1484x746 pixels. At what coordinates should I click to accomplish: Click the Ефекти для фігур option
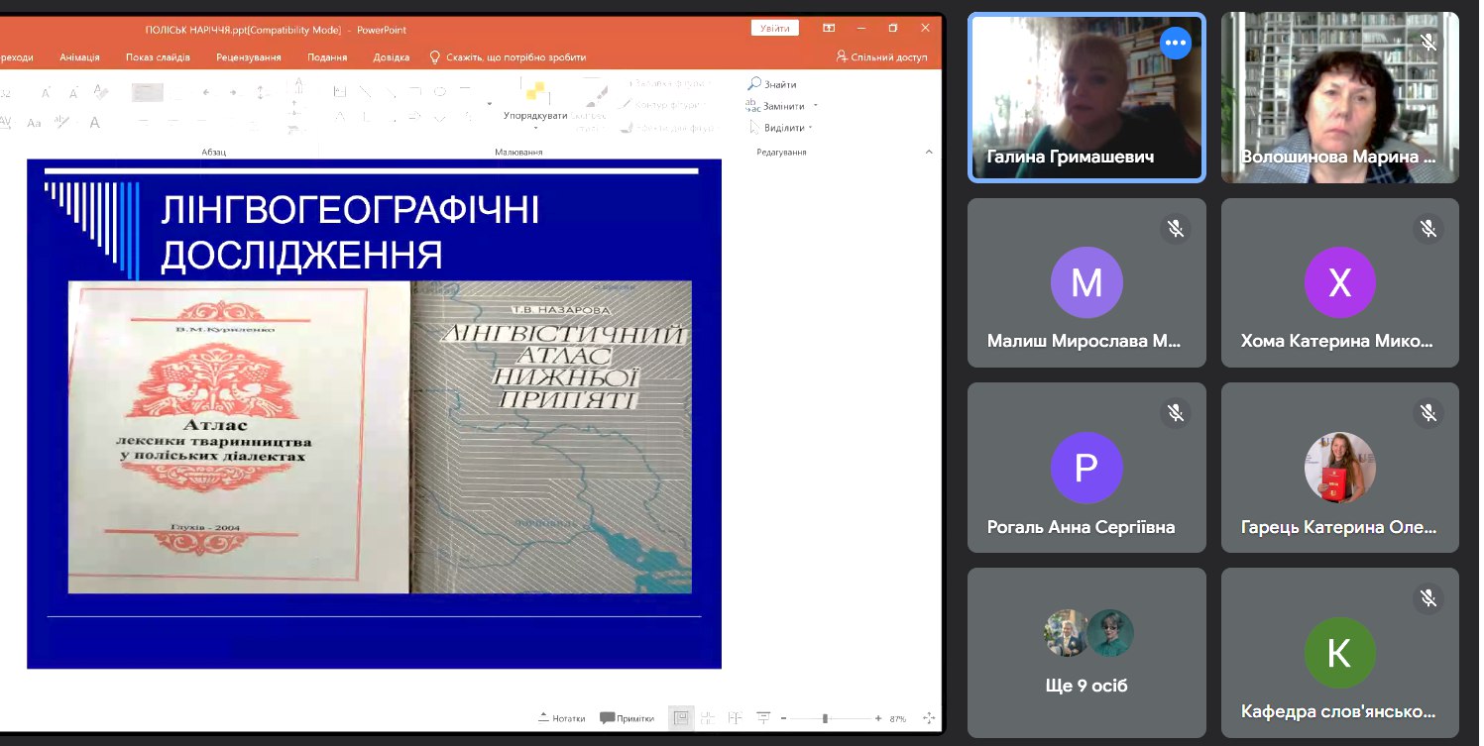(667, 128)
